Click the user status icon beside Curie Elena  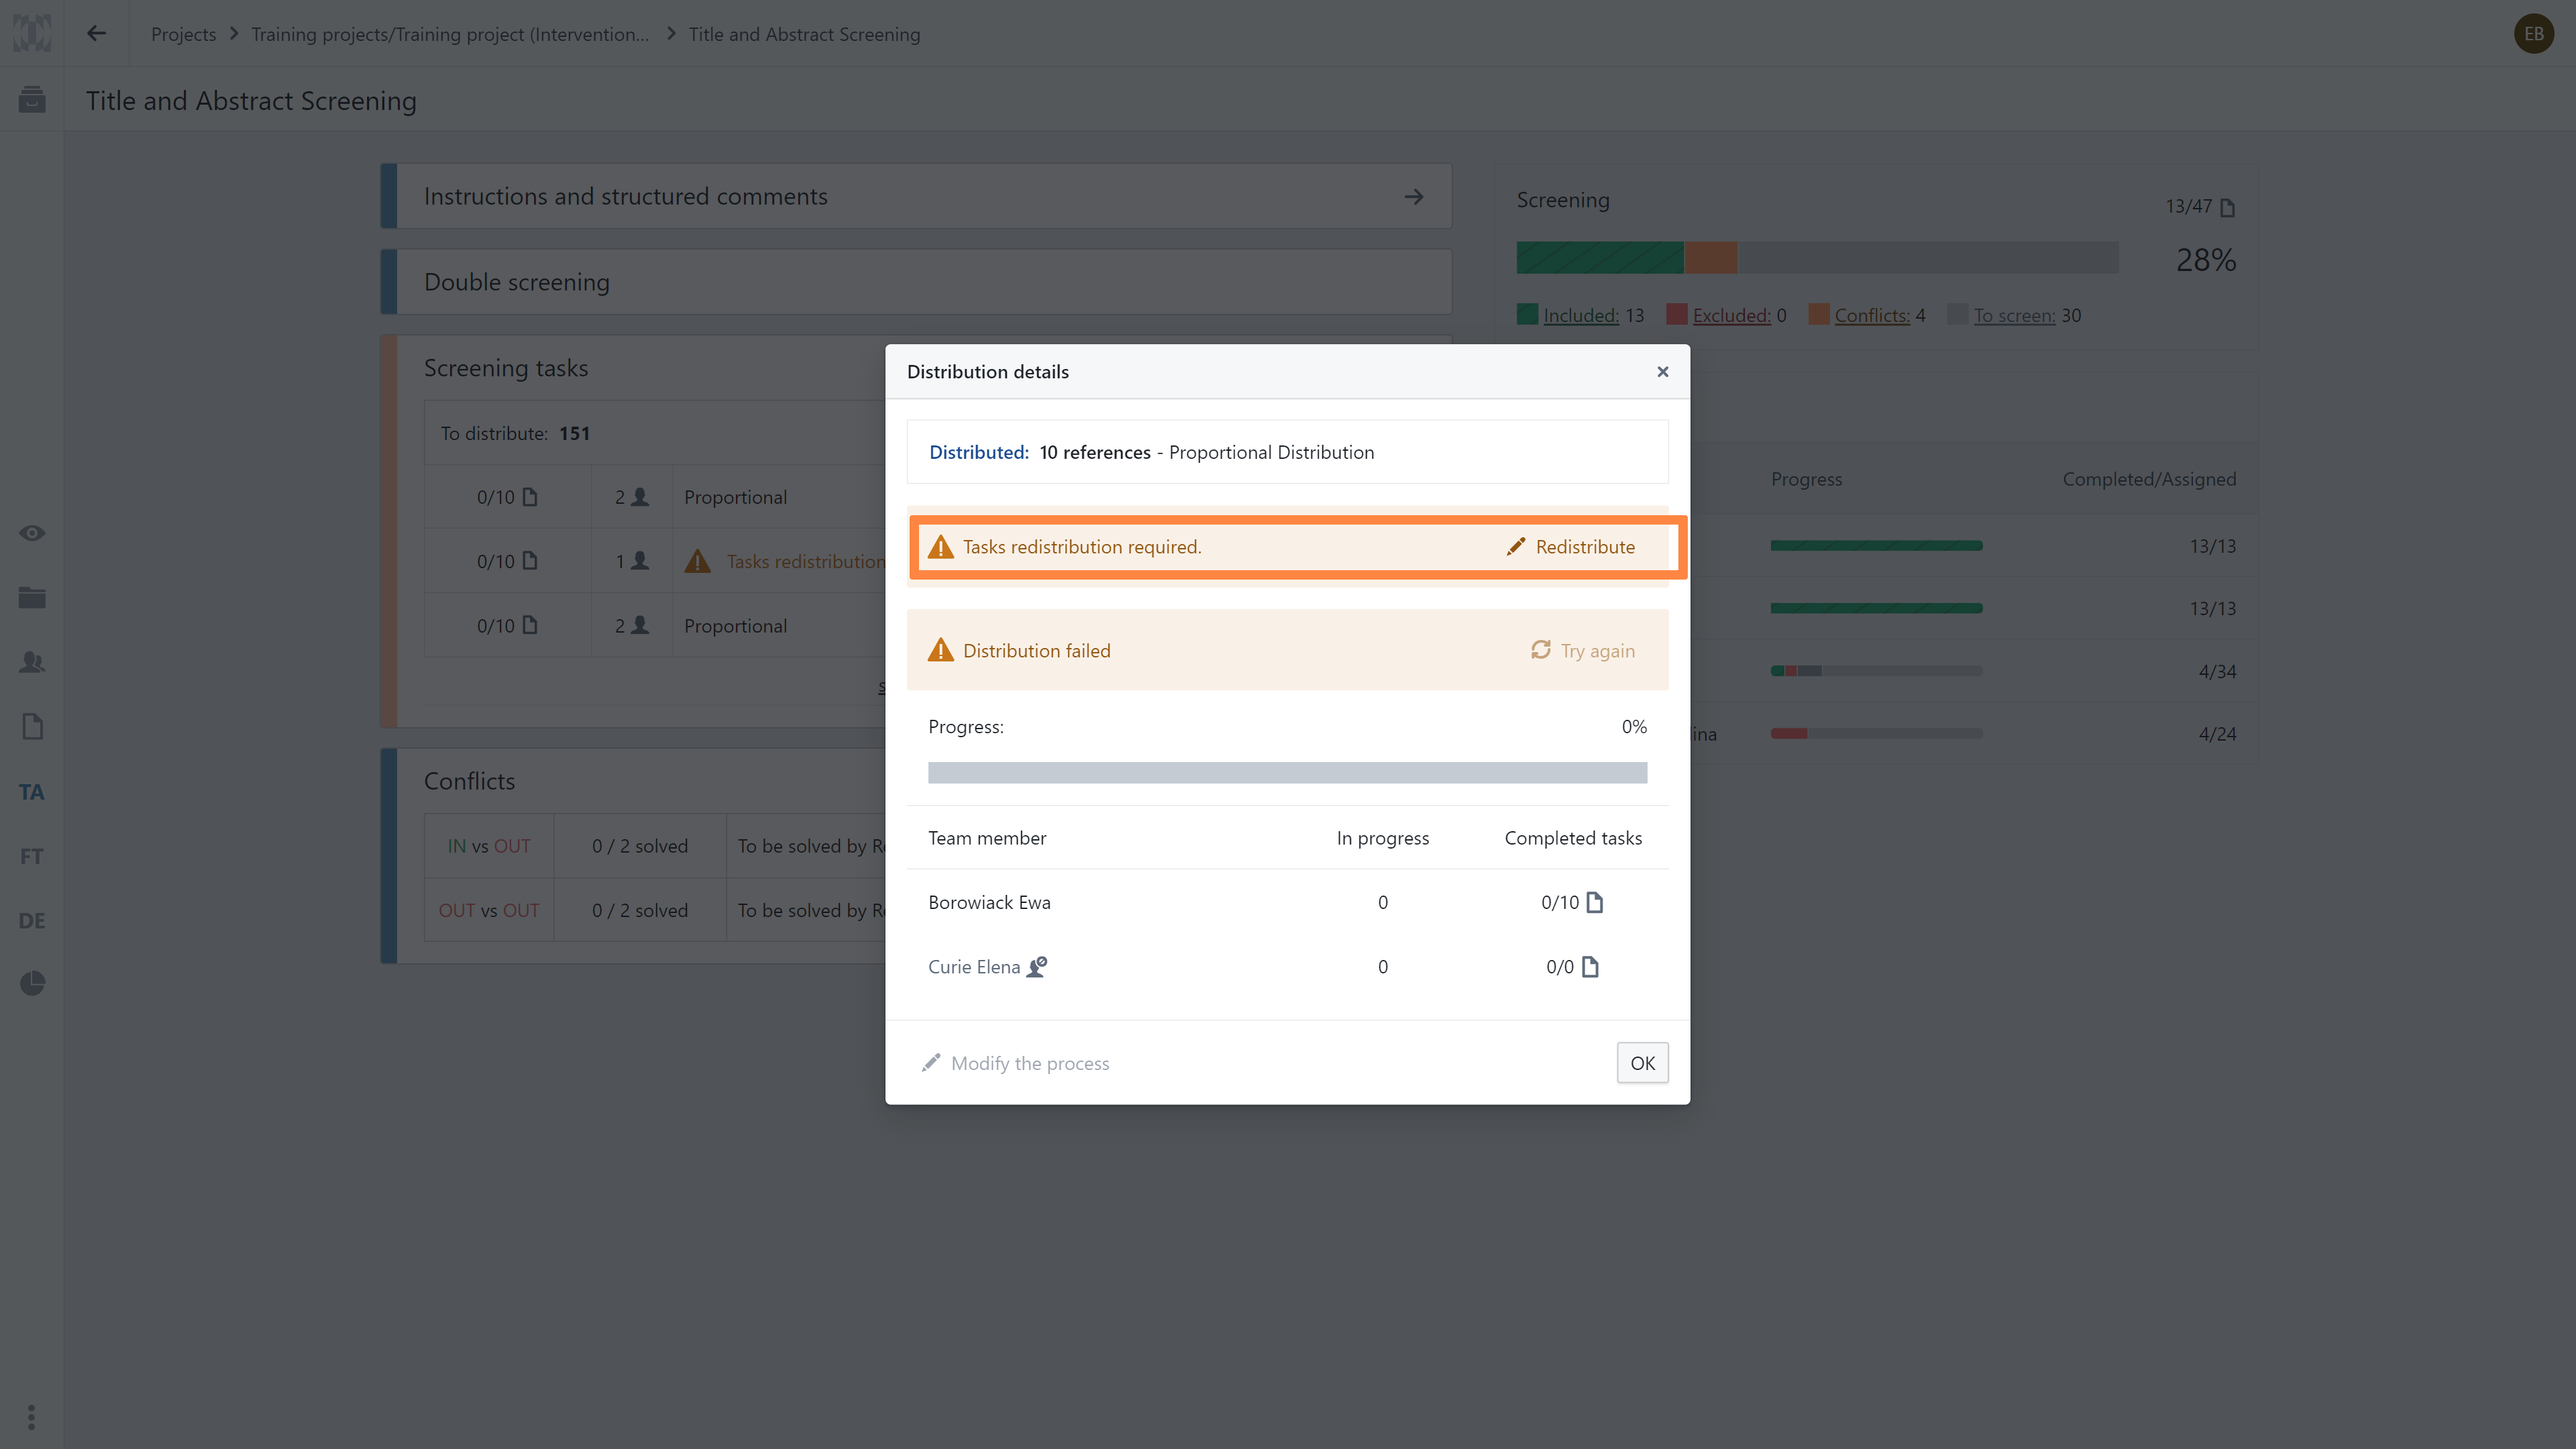[x=1037, y=967]
